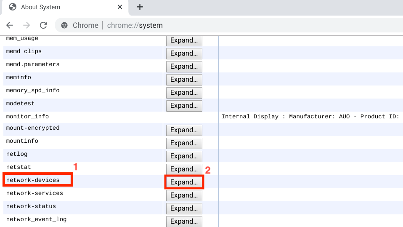Expand the network-status entry
Screen dimensions: 403x227
[184, 208]
